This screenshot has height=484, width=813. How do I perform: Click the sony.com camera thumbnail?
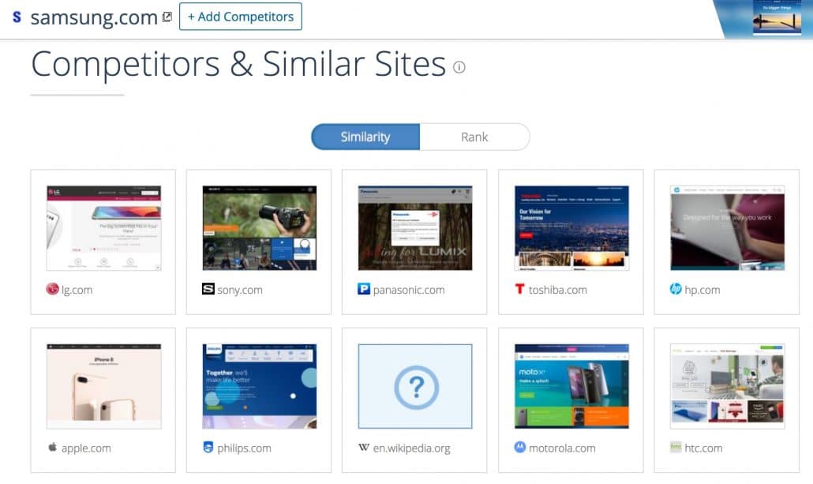point(259,228)
